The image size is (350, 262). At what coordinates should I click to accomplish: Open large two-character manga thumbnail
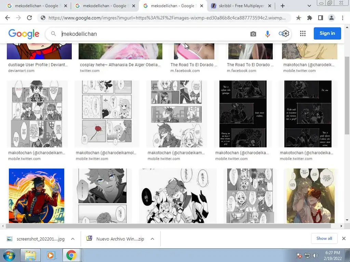point(178,196)
